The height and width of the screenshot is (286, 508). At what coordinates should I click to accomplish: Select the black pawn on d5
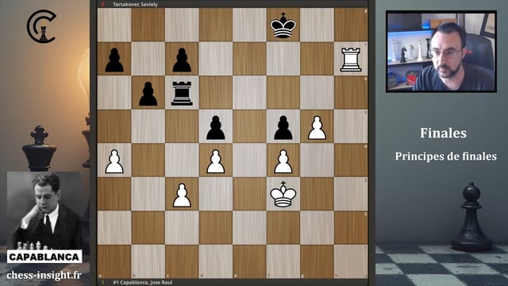pyautogui.click(x=216, y=128)
